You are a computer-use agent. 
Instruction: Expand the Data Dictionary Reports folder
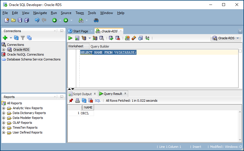tap(4, 113)
